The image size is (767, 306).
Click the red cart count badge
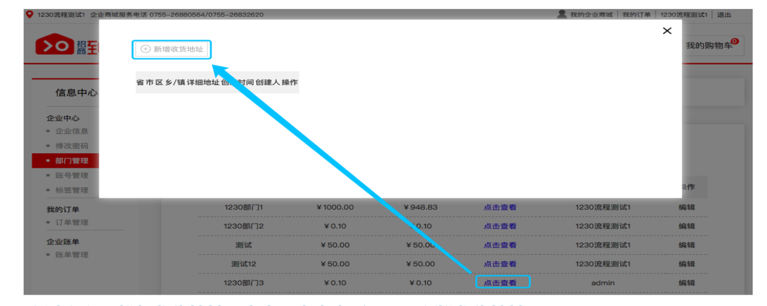pyautogui.click(x=734, y=40)
